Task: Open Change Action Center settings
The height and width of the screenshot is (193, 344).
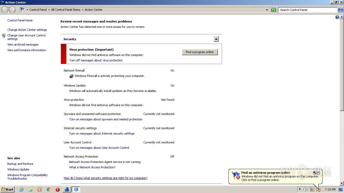Action: click(x=27, y=30)
